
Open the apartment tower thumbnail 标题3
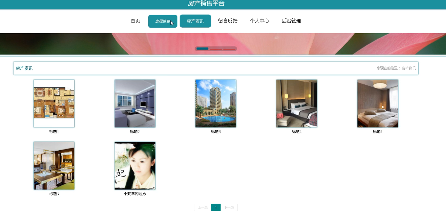pos(216,104)
